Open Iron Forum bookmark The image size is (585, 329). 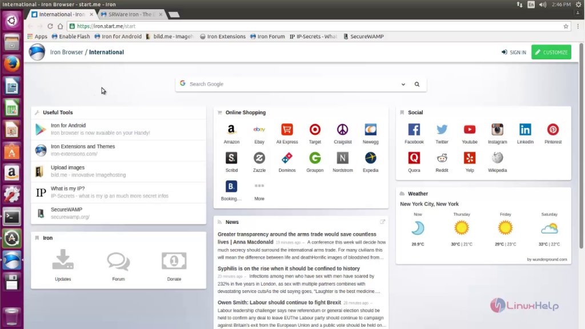click(267, 37)
